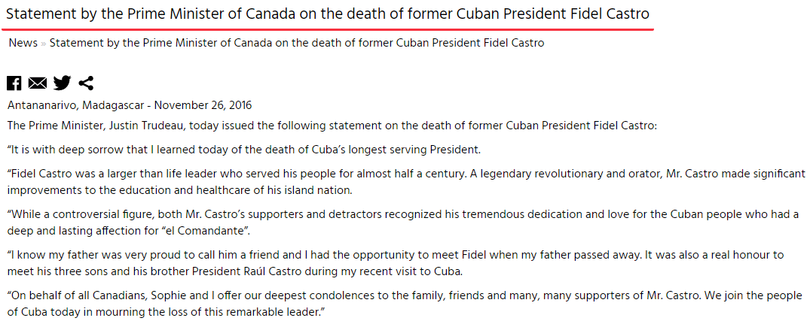
Task: Click the Antananarivo, Madagascar date line
Action: [130, 105]
